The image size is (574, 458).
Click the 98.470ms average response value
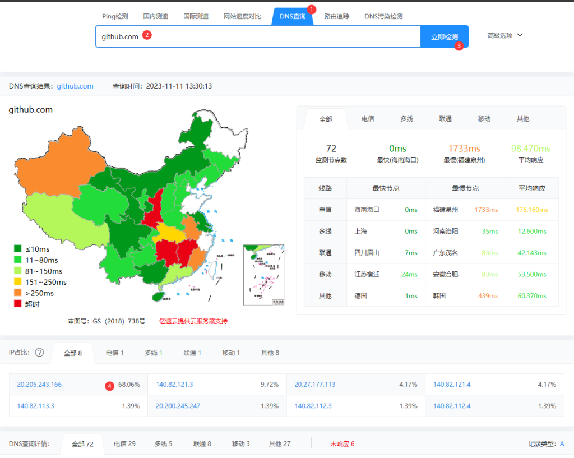pos(531,149)
